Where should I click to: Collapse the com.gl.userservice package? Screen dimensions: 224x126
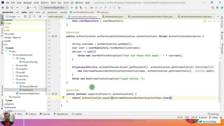(x=10, y=55)
